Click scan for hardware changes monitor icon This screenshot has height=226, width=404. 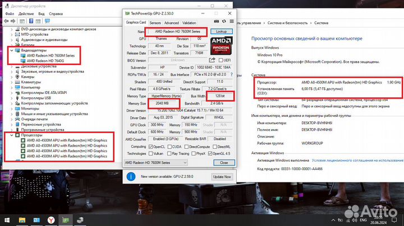(x=47, y=21)
